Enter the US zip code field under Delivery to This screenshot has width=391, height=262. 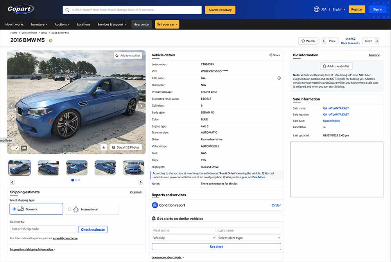click(x=43, y=229)
